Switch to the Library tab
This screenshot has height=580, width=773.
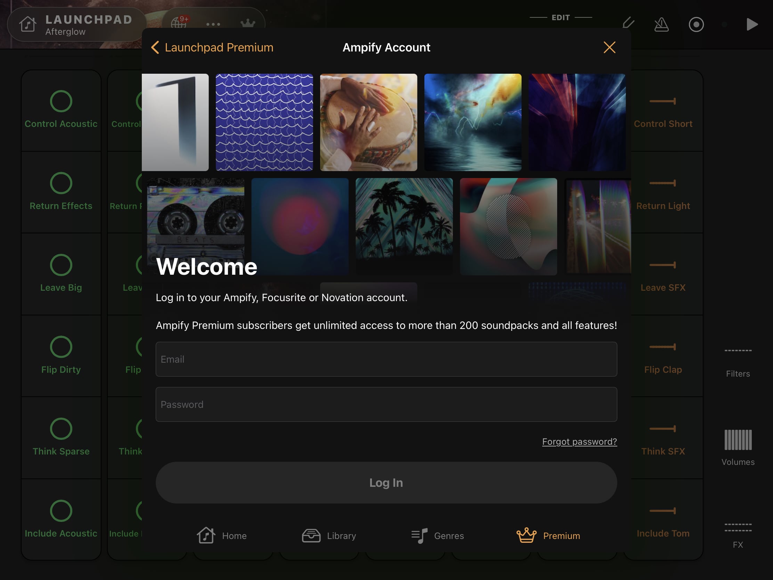[329, 535]
